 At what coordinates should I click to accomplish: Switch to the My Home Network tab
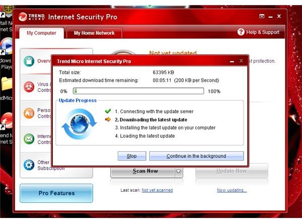[94, 33]
